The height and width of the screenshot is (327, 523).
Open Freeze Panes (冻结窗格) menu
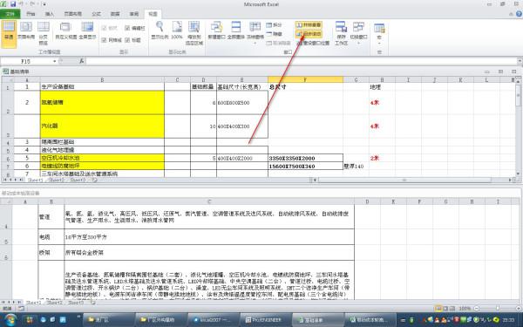[x=255, y=33]
